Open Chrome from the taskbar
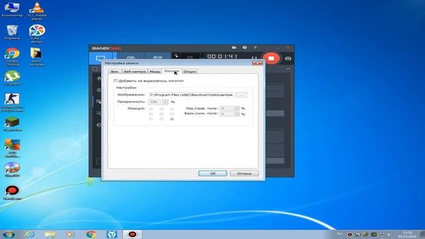This screenshot has height=239, width=425. coord(91,234)
